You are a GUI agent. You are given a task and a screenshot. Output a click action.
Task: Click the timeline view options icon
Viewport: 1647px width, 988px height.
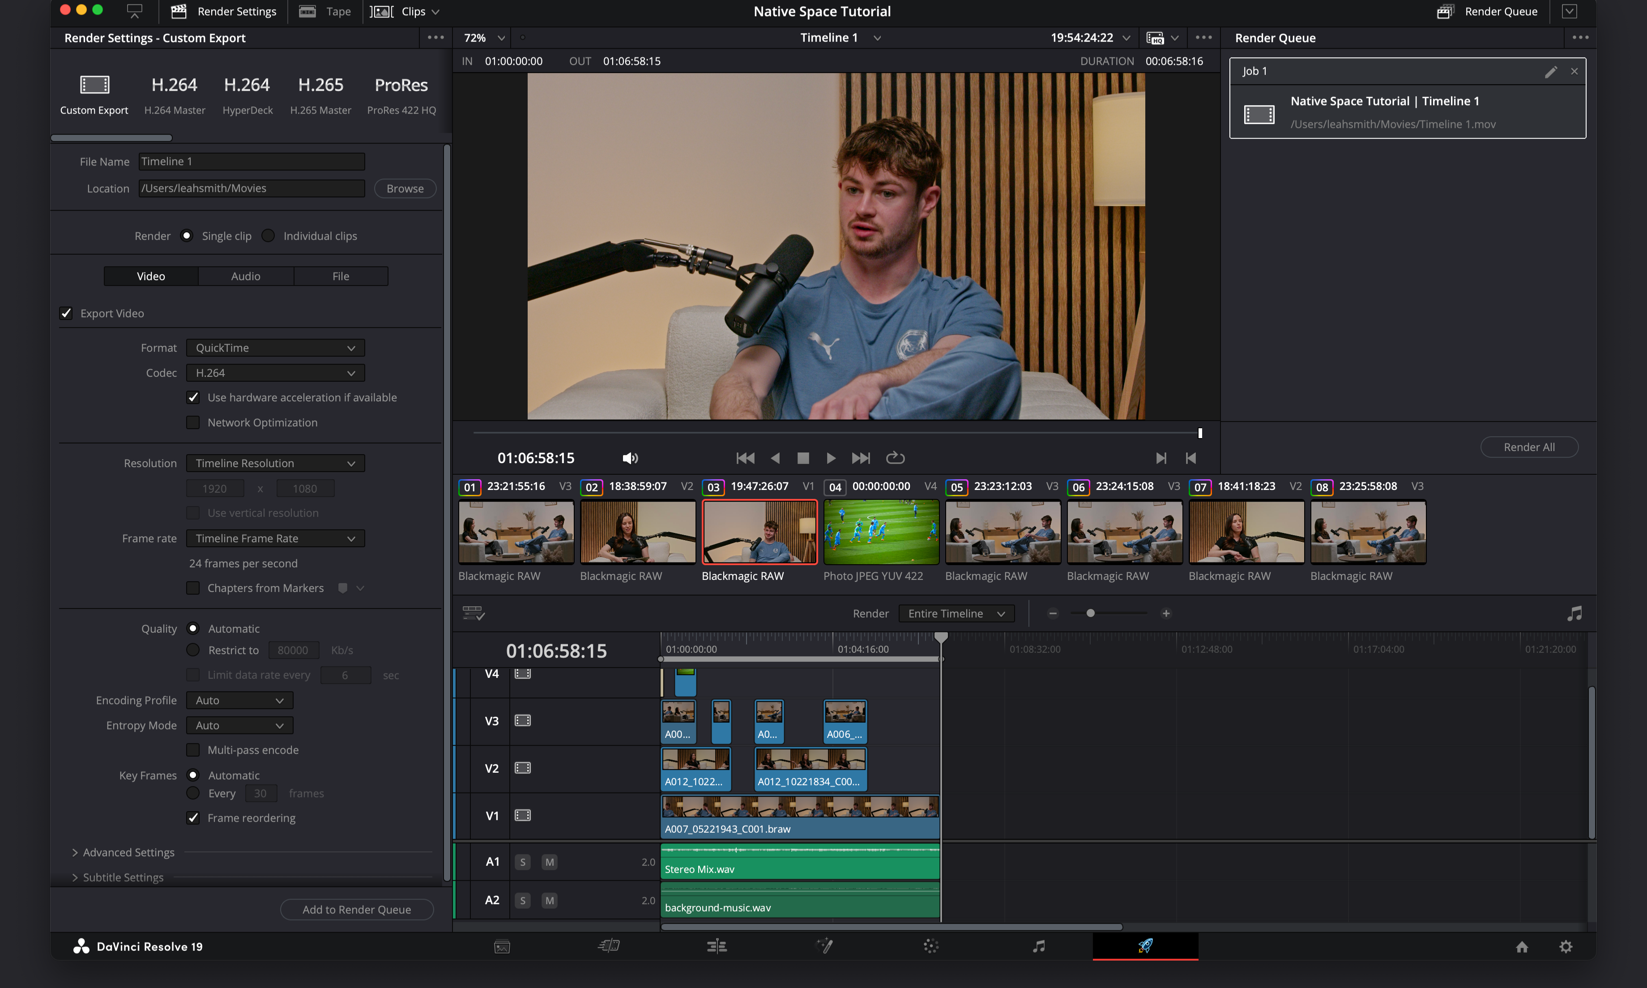(x=474, y=613)
